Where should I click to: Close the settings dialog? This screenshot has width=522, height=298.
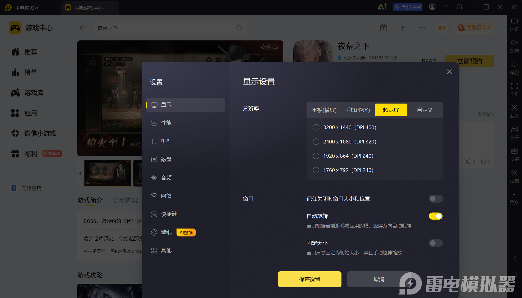[x=449, y=72]
